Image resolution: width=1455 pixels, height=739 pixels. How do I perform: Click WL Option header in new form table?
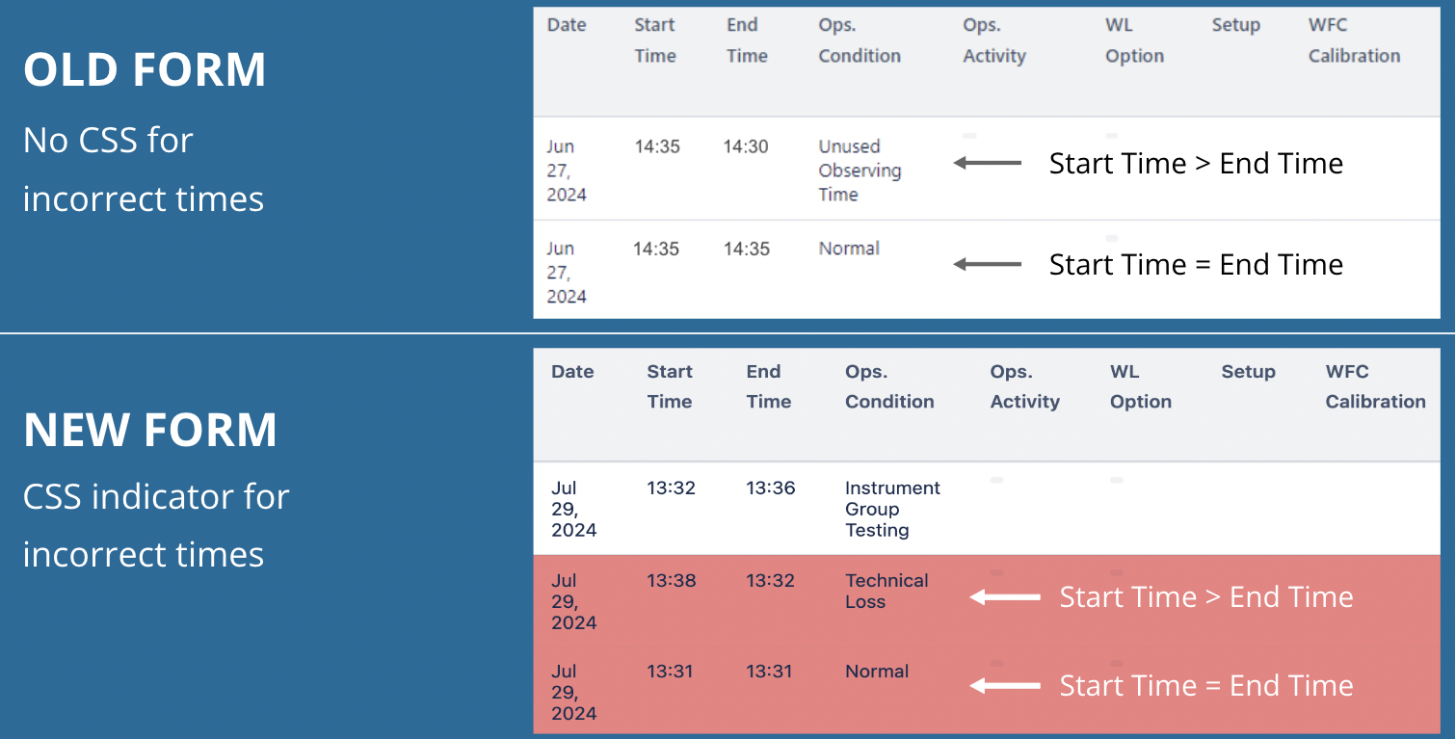(x=1141, y=386)
